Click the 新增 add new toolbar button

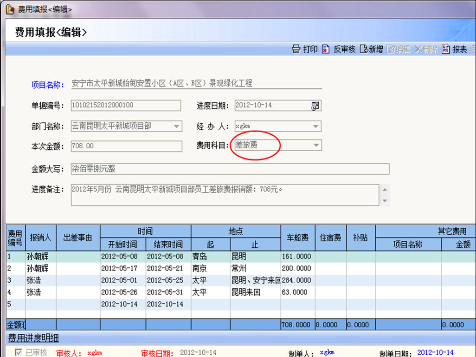pos(371,49)
